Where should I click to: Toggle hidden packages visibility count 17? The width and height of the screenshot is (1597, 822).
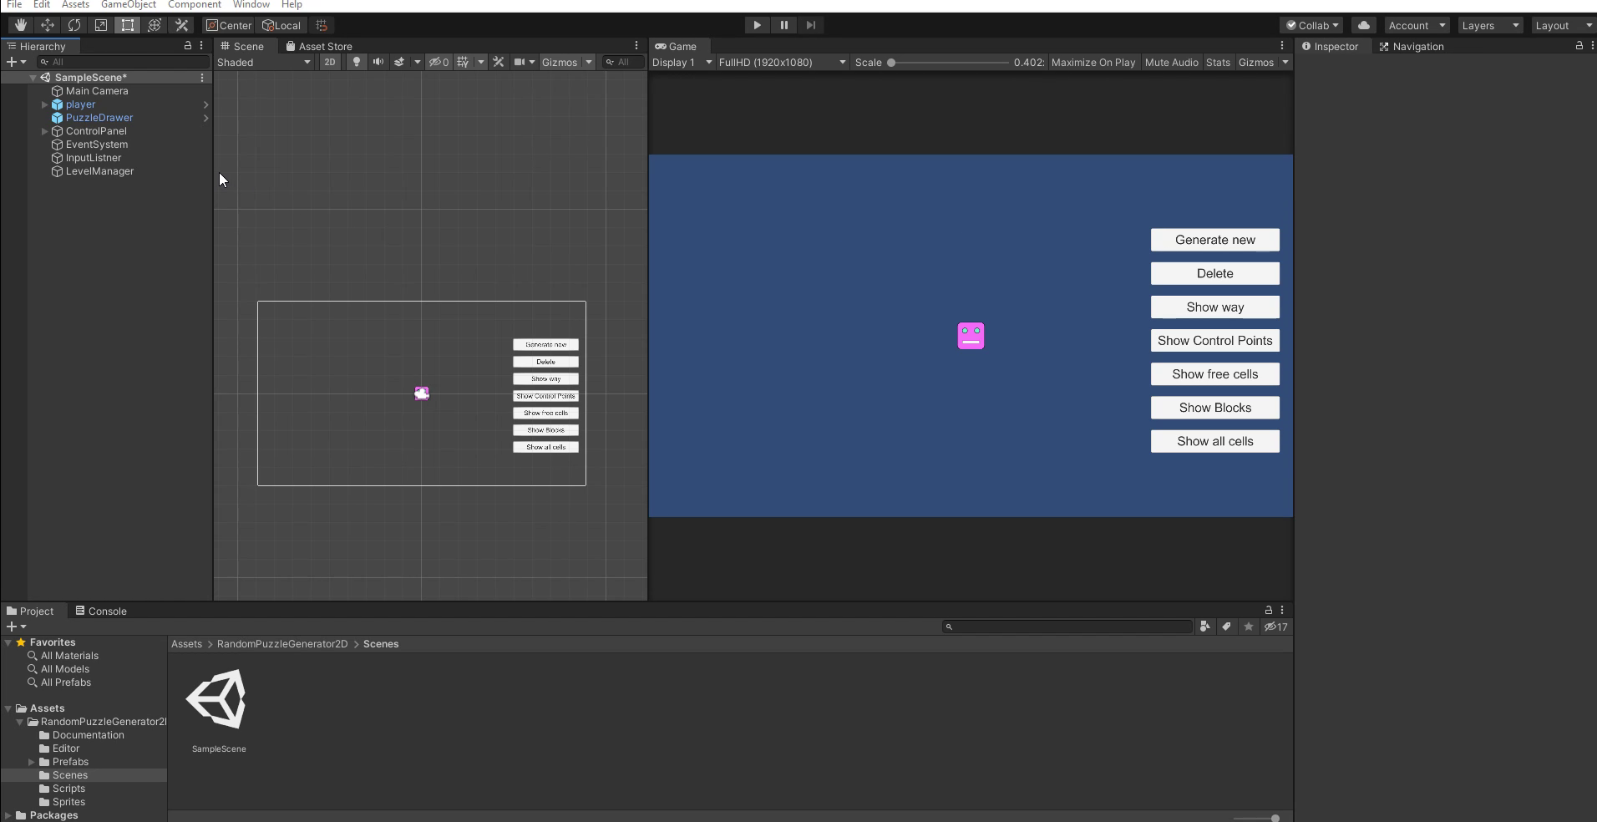coord(1275,626)
